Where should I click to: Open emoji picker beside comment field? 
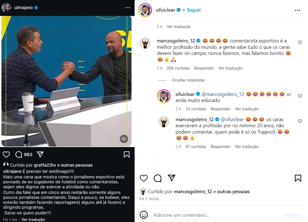pyautogui.click(x=143, y=215)
